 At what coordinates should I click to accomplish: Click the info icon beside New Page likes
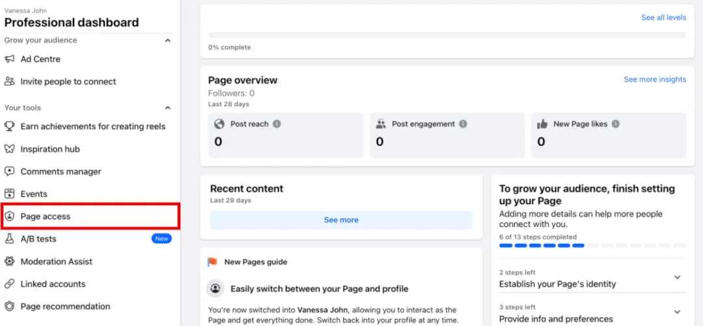pyautogui.click(x=616, y=124)
